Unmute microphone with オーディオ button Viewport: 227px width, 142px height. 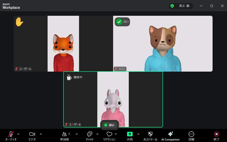point(11,136)
